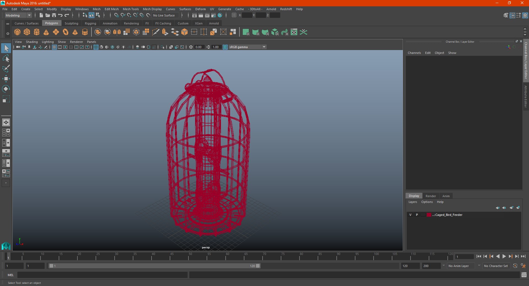529x286 pixels.
Task: Create a polygon plane from the shelf
Action: 56,32
